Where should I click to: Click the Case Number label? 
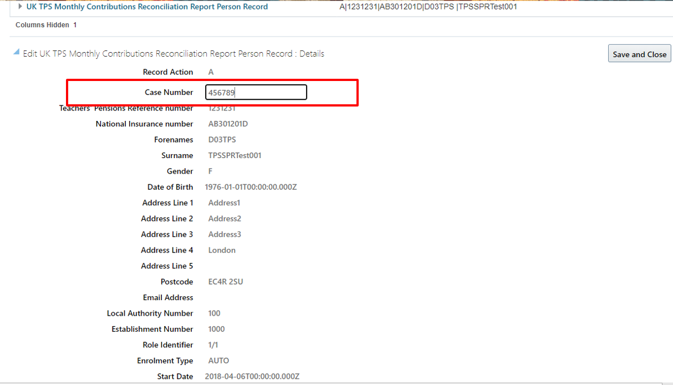coord(169,93)
